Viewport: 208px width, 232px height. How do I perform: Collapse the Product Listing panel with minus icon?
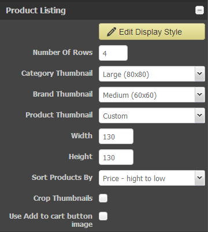[x=199, y=10]
